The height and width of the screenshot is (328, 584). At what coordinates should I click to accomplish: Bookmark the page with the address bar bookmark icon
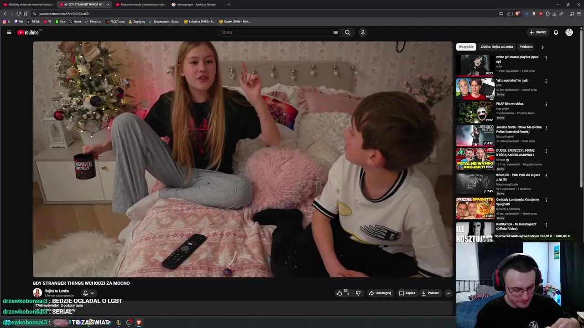26,14
